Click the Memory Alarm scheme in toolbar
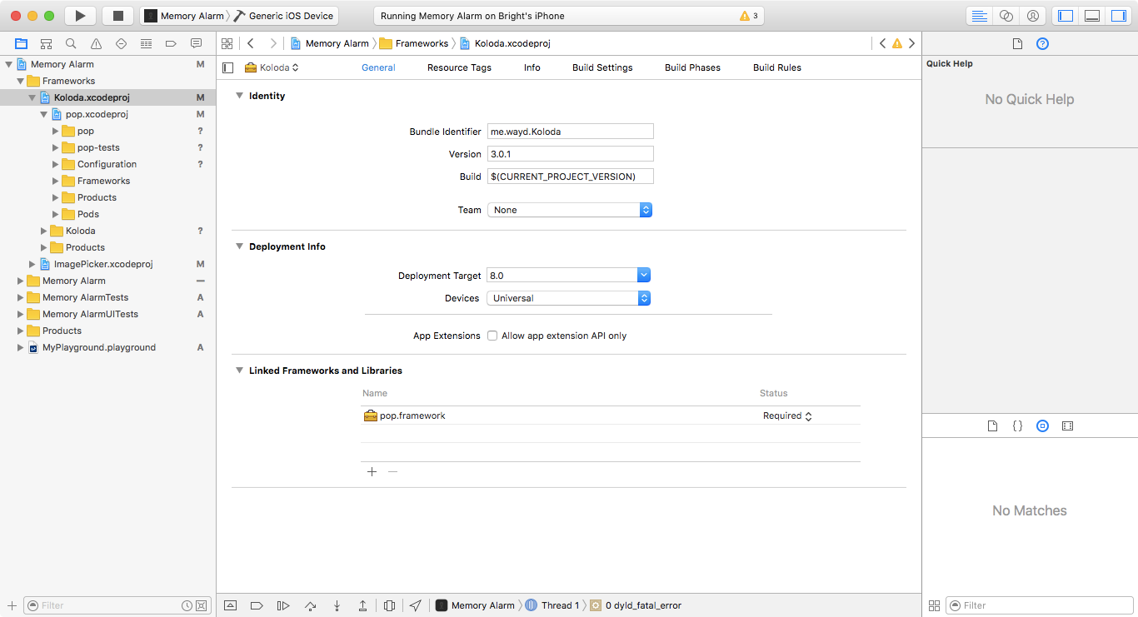 tap(184, 16)
